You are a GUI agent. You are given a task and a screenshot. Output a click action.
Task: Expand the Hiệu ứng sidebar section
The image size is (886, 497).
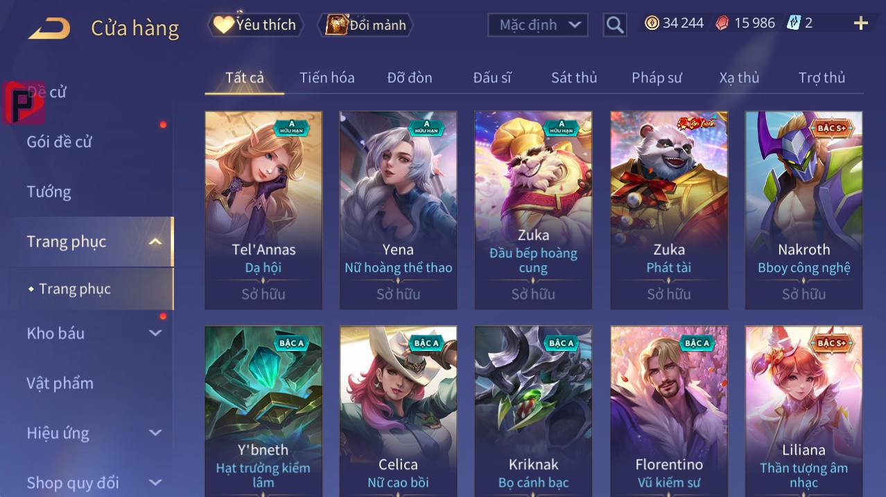155,433
